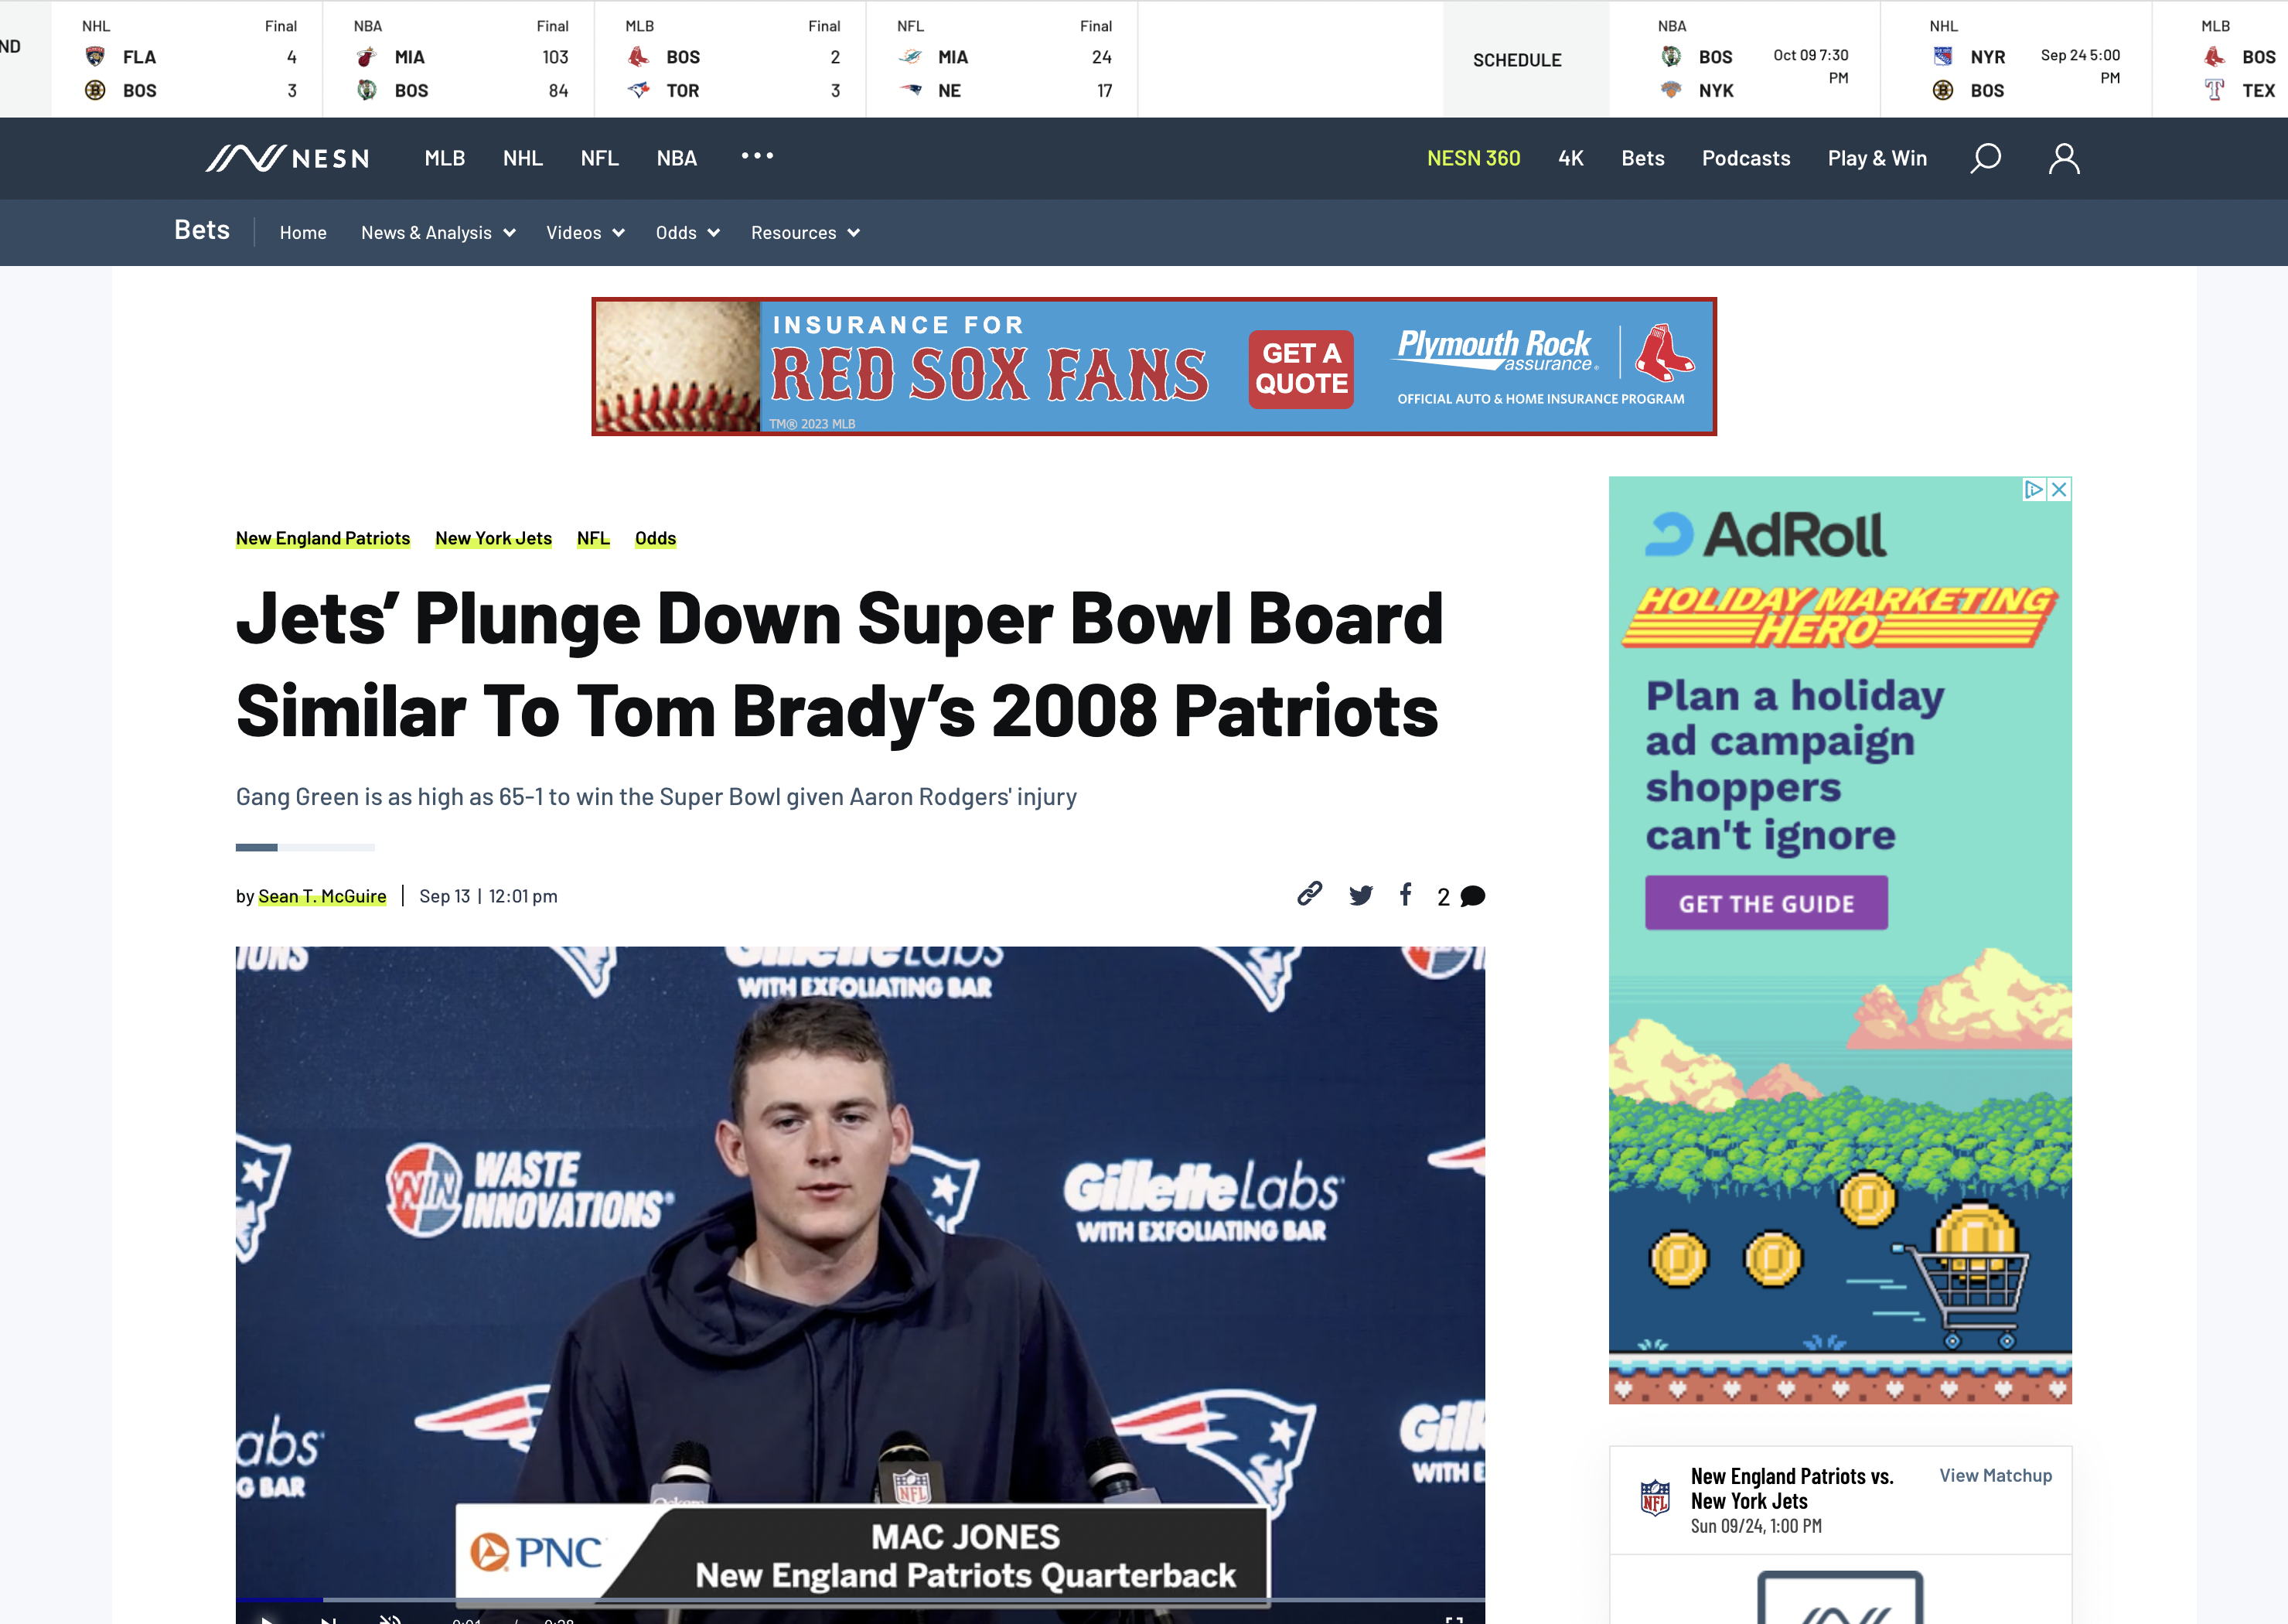Share article on Twitter

[x=1360, y=895]
